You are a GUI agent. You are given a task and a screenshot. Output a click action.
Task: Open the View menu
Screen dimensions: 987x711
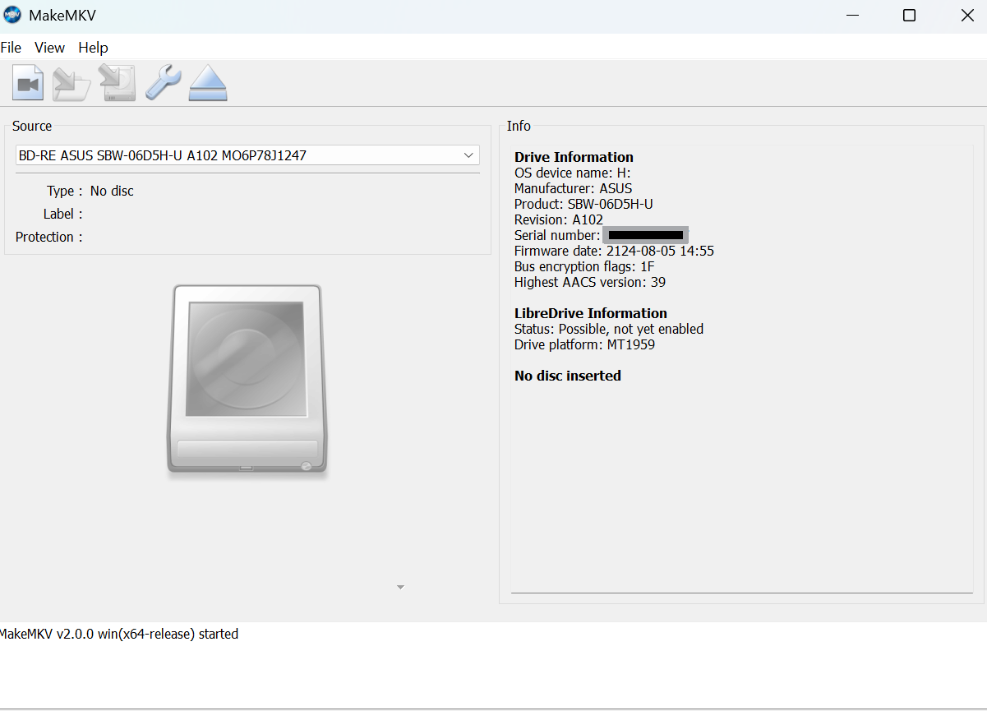(x=49, y=48)
